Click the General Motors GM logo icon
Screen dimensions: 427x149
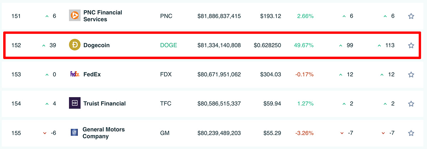(74, 133)
